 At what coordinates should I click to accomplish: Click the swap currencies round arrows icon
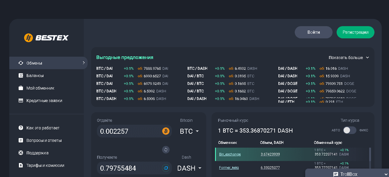[166, 150]
